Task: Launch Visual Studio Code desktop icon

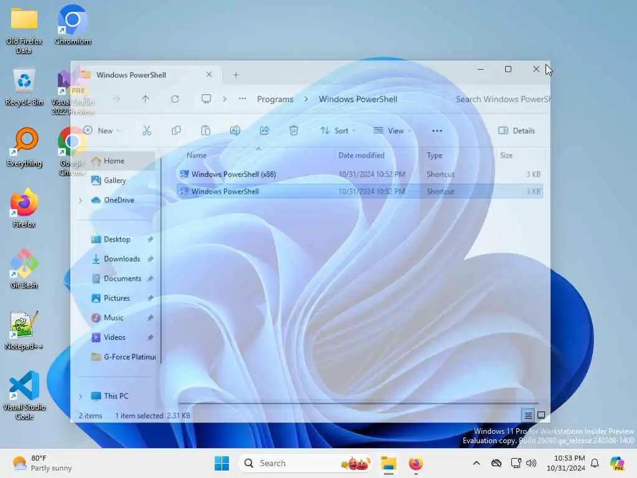Action: (24, 395)
